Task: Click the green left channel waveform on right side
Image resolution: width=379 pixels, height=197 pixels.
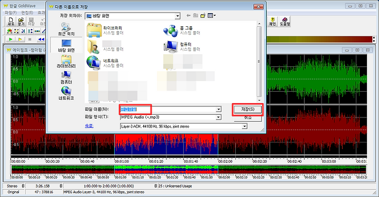Action: coord(317,79)
